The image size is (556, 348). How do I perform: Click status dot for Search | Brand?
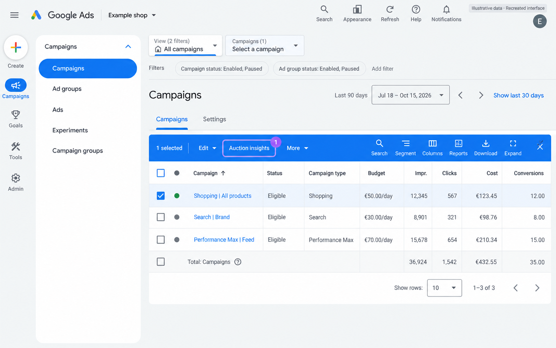click(x=177, y=217)
